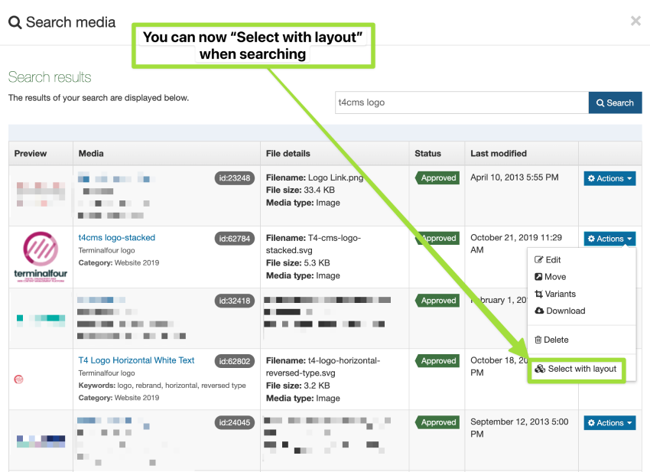650x472 pixels.
Task: Select Edit from the Actions menu
Action: tap(552, 260)
